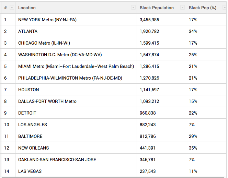The width and height of the screenshot is (228, 178).
Task: Click the MIAMI Metro location cell
Action: click(x=76, y=67)
